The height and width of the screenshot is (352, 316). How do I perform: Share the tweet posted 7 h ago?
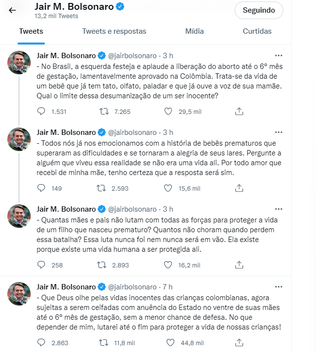pyautogui.click(x=239, y=342)
